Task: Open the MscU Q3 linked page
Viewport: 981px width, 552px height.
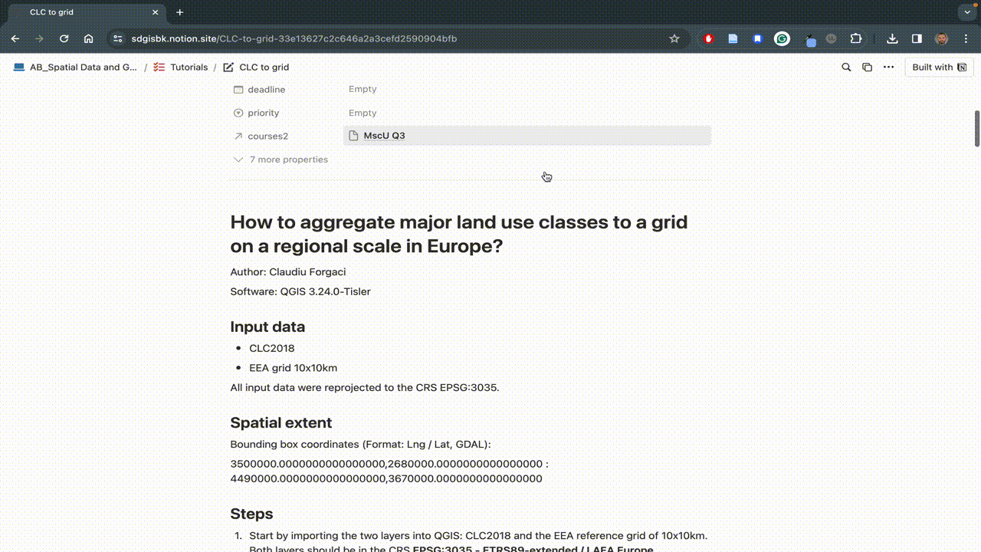Action: [x=384, y=136]
